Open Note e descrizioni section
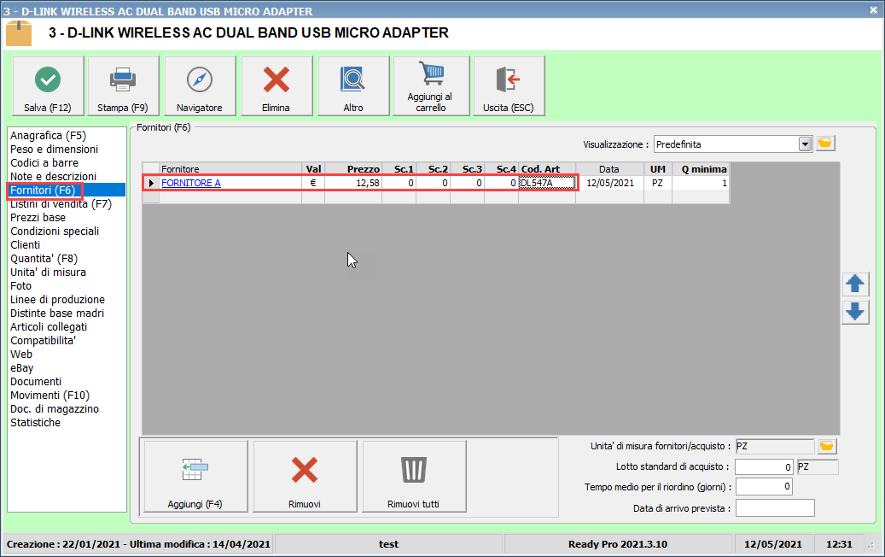Viewport: 885px width, 557px height. coord(53,176)
